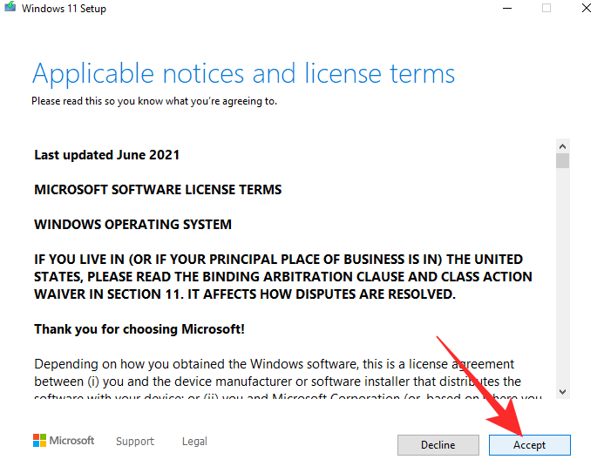Viewport: 604px width, 473px height.
Task: Click "Thank you for choosing Microsoft!" text
Action: pos(139,329)
